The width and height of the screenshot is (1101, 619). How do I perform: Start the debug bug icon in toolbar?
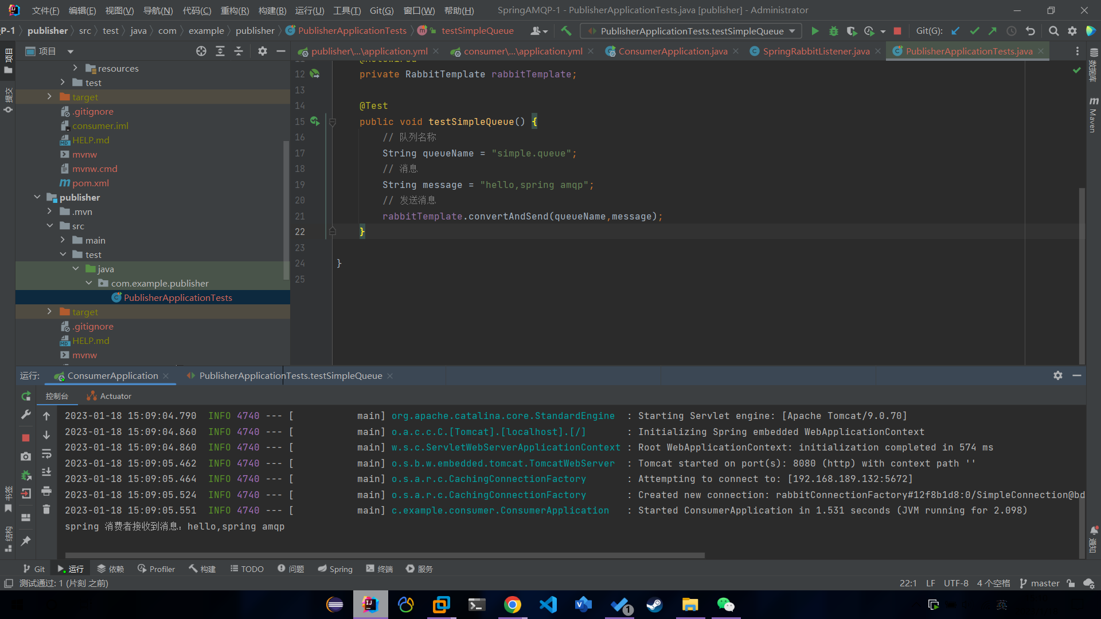[833, 31]
